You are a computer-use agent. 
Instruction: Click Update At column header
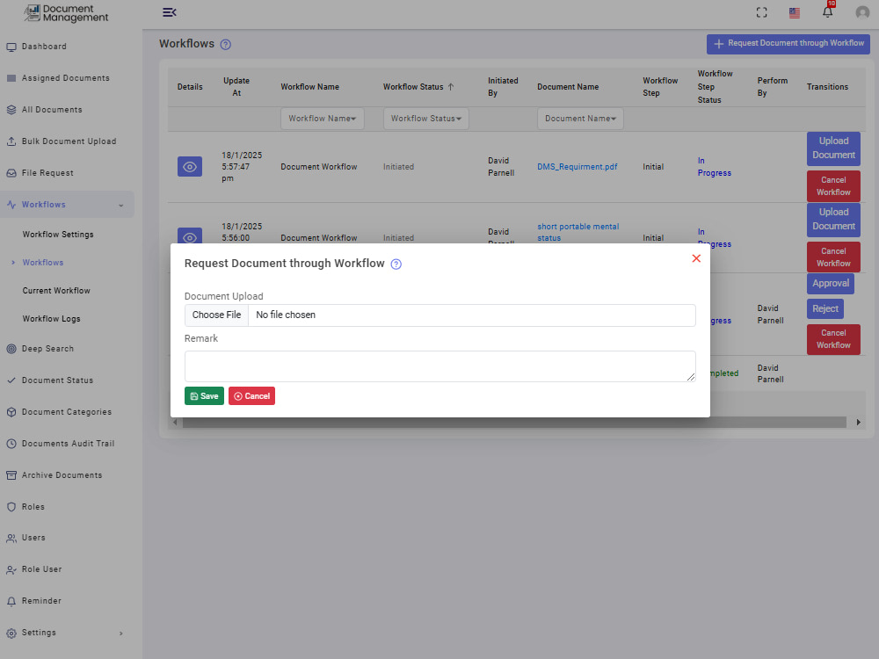coord(236,87)
